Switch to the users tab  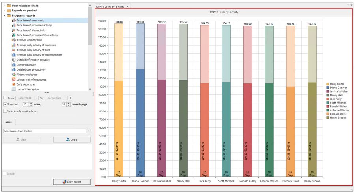click(x=8, y=122)
